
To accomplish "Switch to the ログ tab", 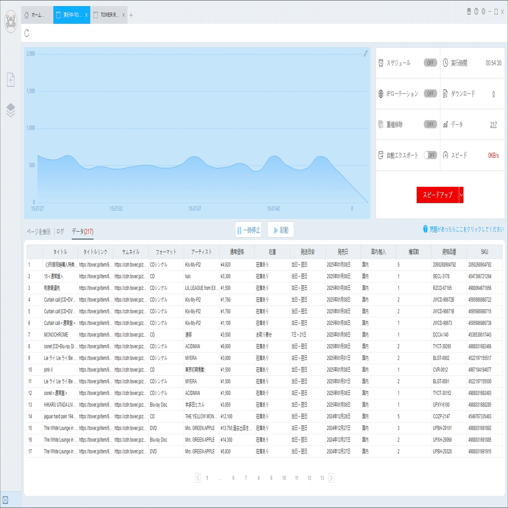I will coord(60,231).
